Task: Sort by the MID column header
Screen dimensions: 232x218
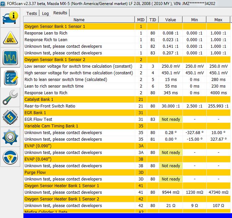Action: pos(141,20)
